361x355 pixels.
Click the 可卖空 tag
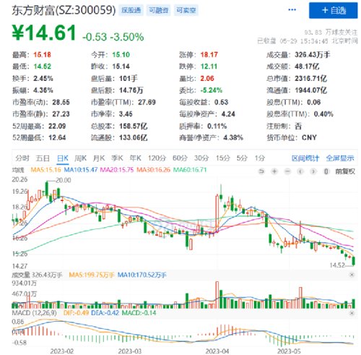tap(186, 10)
